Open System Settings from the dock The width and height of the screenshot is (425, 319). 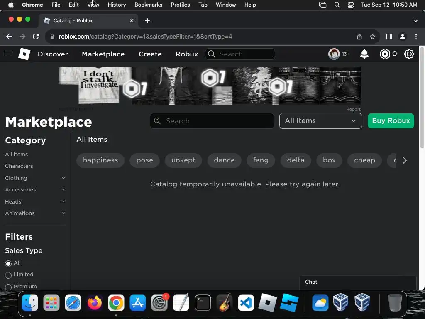[x=159, y=303]
